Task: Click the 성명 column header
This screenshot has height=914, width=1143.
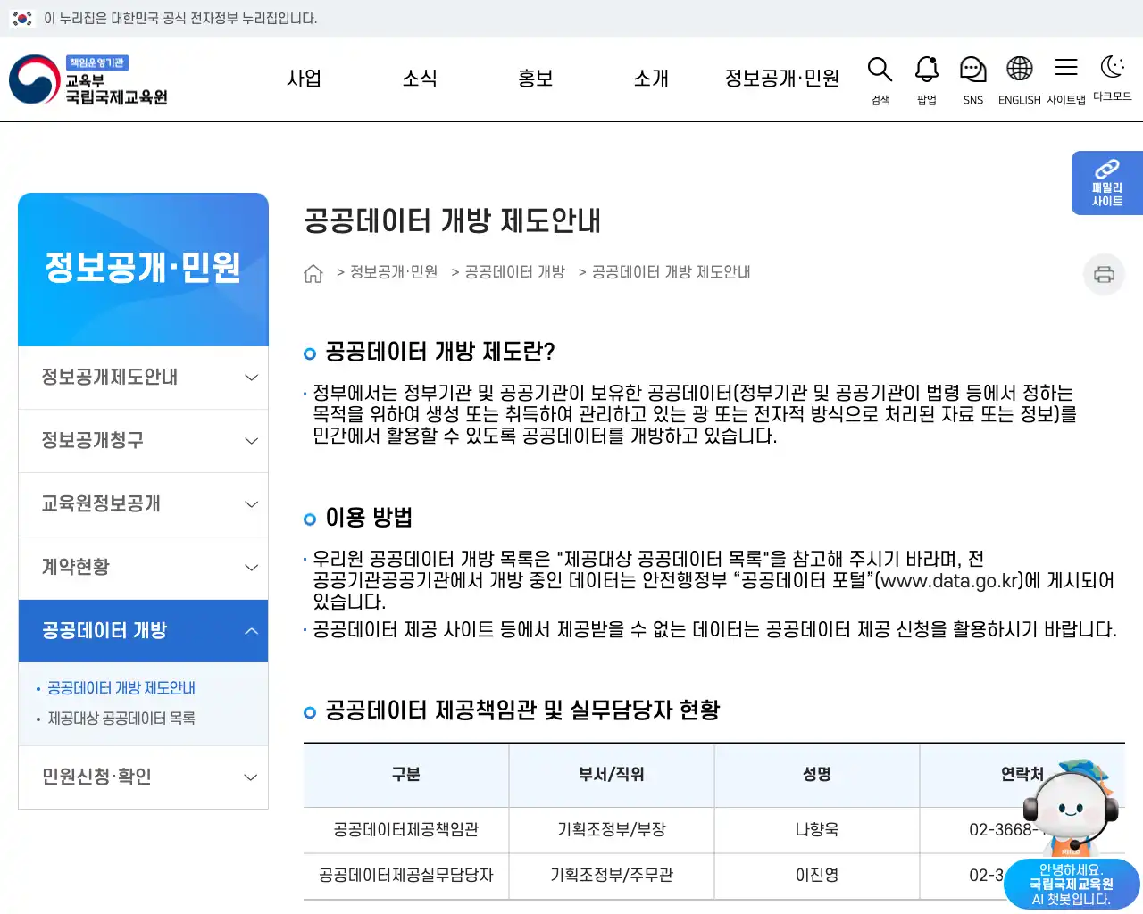Action: click(817, 775)
